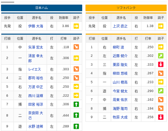
Task: Click the red down arrow for 栗原 陵矢
Action: [161, 65]
